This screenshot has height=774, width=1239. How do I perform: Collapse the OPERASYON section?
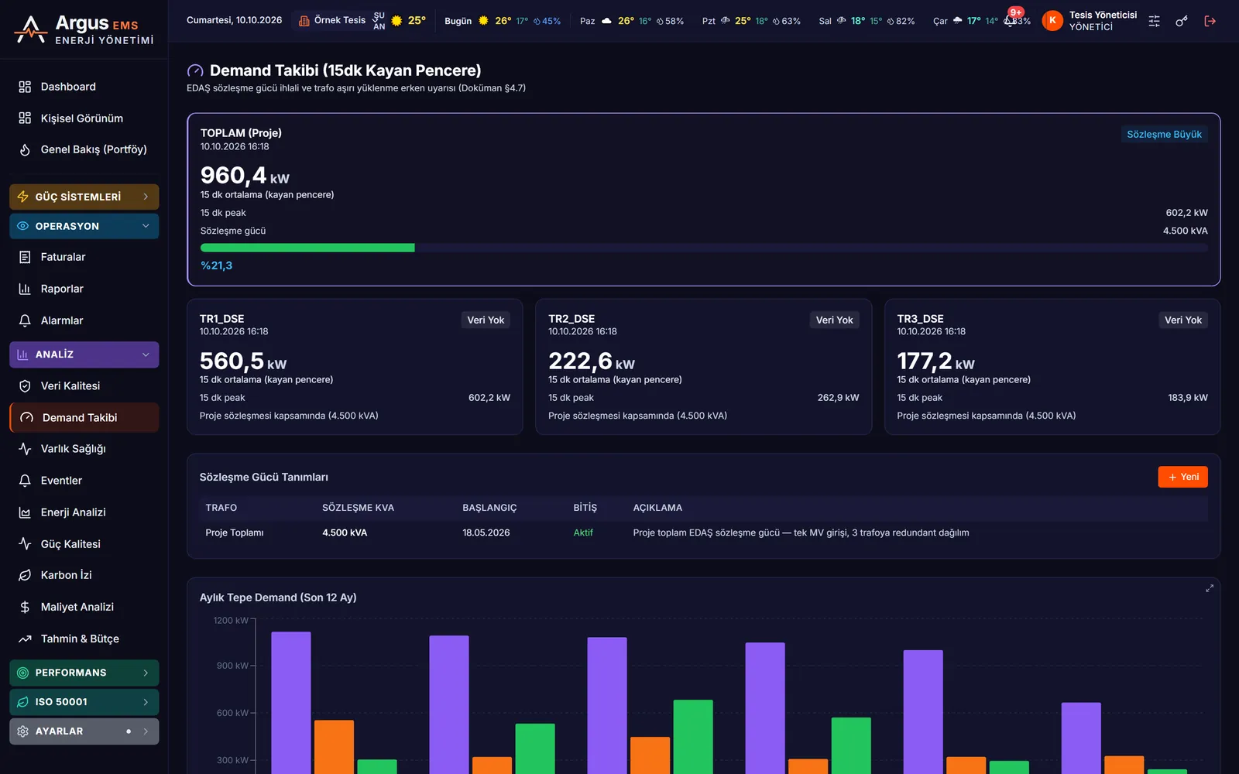point(84,226)
